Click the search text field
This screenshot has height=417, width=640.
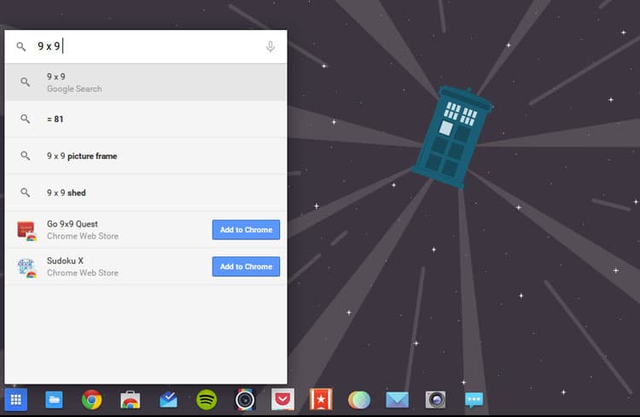[145, 47]
